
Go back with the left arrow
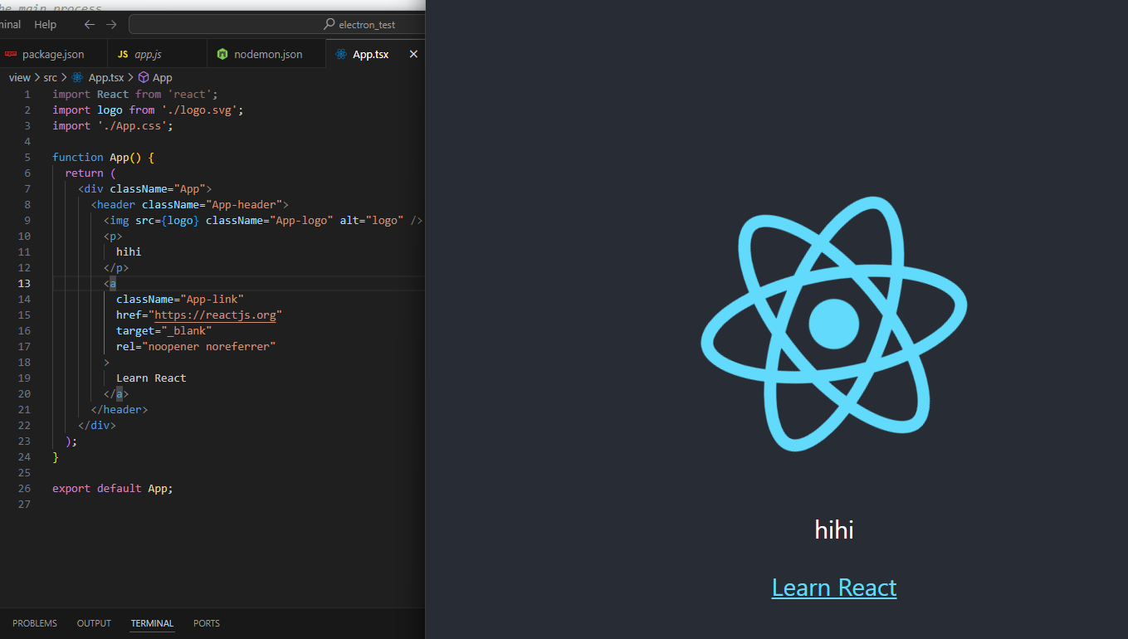coord(90,24)
